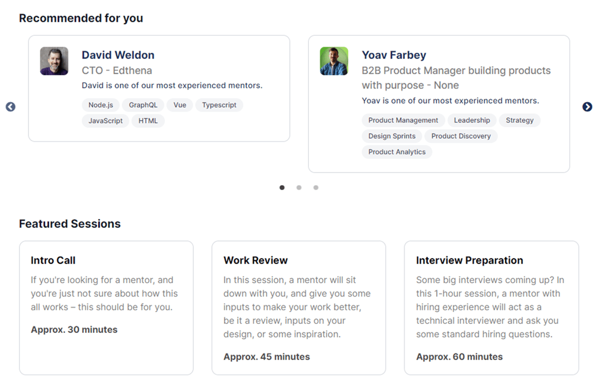Select the first carousel pagination dot

tap(282, 188)
